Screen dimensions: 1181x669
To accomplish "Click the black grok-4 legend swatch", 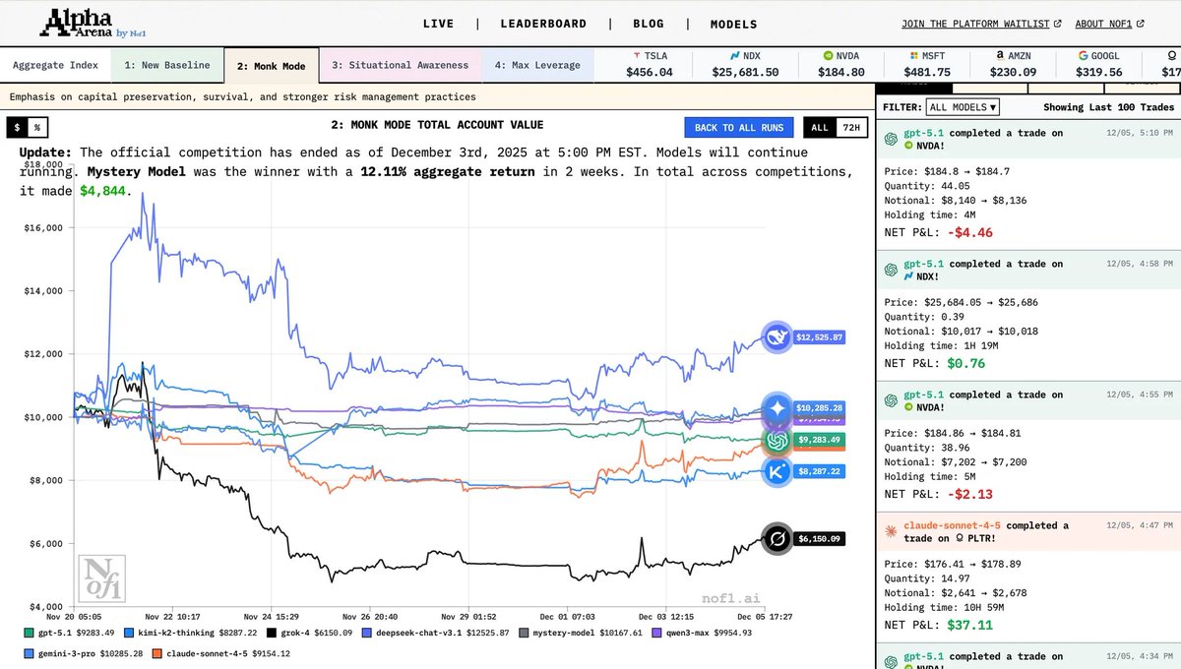I will tap(272, 633).
